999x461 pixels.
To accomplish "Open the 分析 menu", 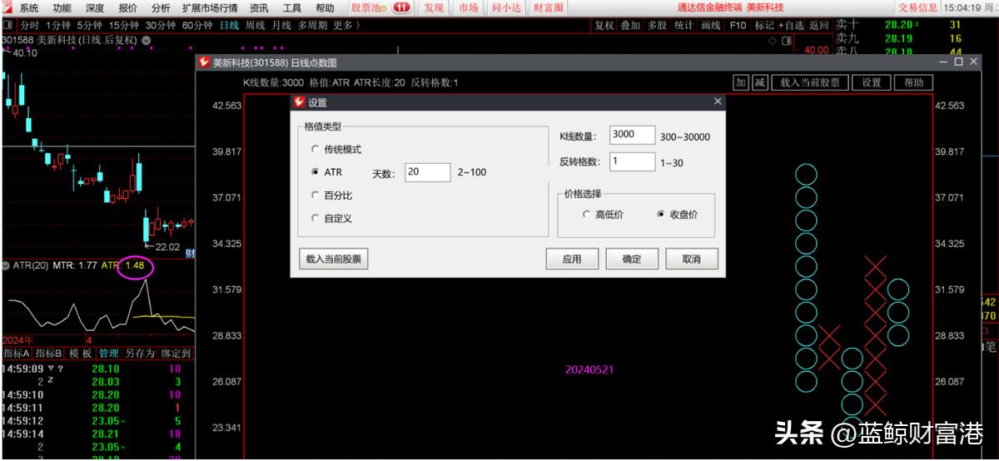I will click(x=161, y=7).
